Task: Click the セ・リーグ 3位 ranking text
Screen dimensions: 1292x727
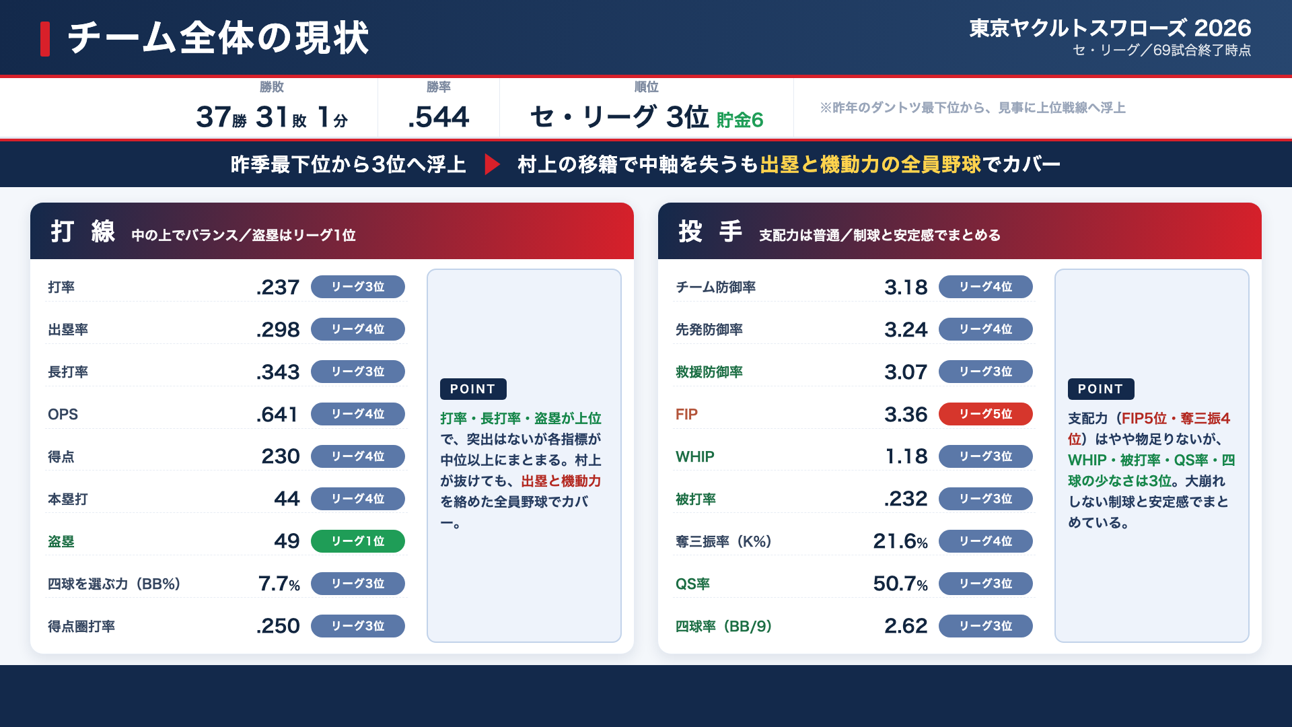Action: point(620,117)
